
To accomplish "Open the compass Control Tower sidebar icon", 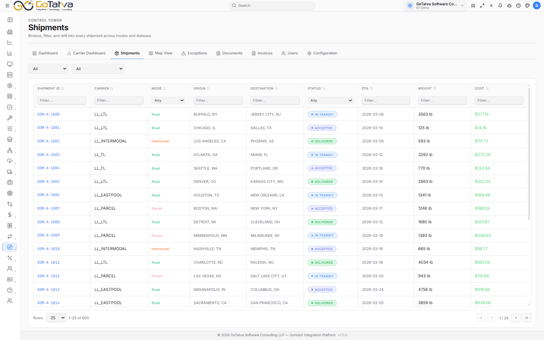I will [10, 247].
